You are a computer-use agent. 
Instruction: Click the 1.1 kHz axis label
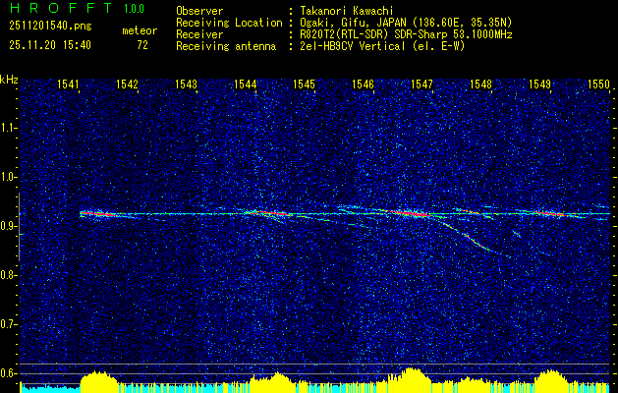(9, 128)
